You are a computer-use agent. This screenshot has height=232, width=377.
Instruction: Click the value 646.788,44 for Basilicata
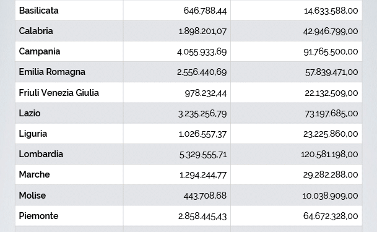pos(205,11)
